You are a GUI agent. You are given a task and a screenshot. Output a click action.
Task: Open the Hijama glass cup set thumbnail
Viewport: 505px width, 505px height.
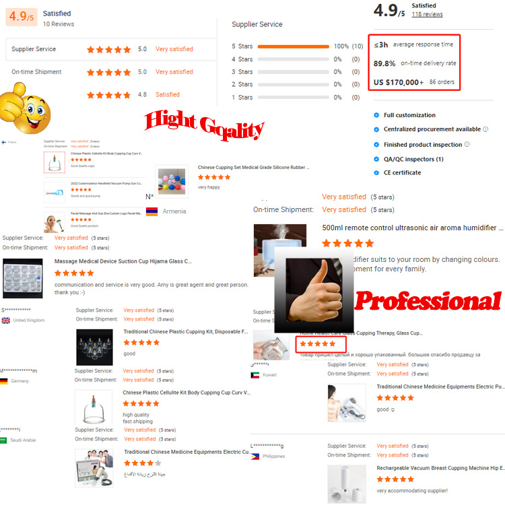point(22,278)
